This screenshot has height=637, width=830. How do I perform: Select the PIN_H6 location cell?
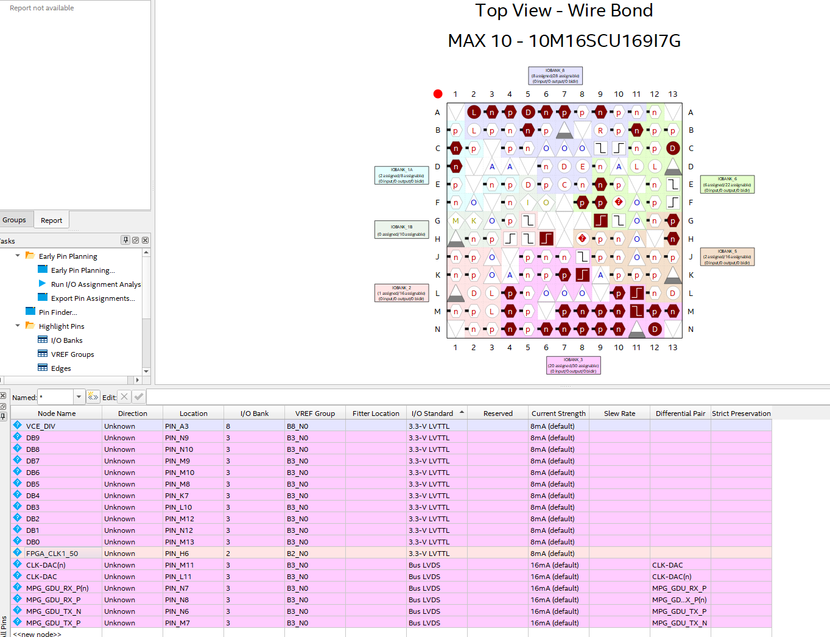point(193,553)
